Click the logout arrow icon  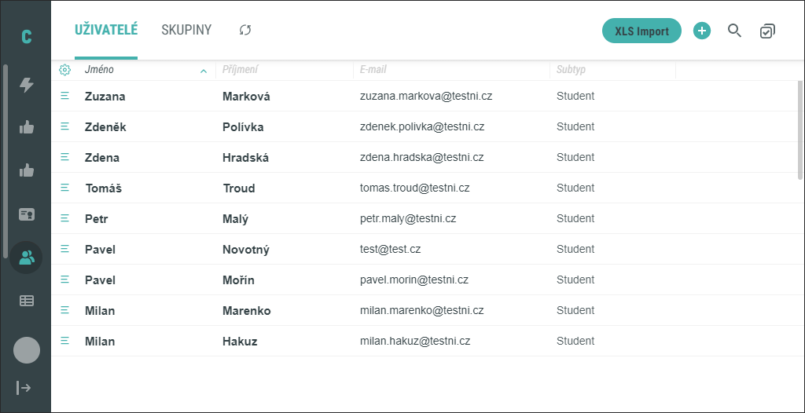click(x=24, y=387)
